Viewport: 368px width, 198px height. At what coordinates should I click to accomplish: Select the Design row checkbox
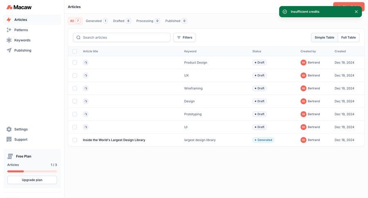click(x=75, y=101)
